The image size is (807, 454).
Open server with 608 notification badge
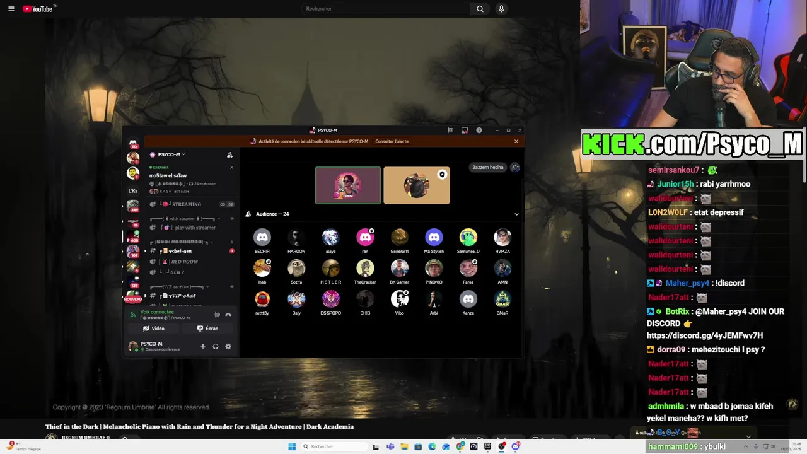click(133, 236)
